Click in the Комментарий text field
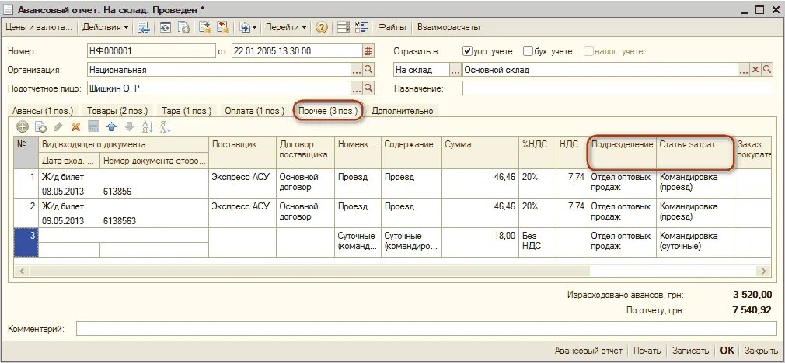 (424, 329)
